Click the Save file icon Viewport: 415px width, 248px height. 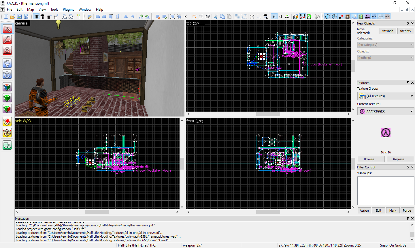coord(19,17)
